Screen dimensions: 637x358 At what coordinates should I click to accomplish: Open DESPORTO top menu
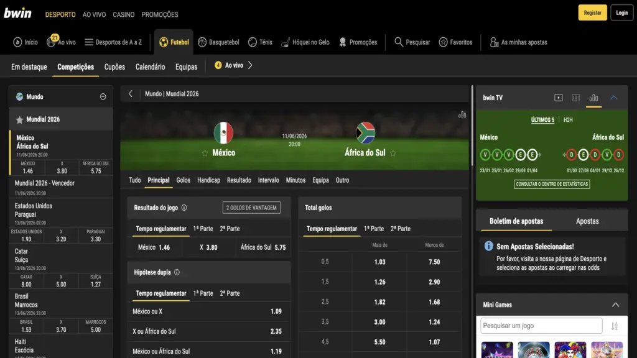60,15
